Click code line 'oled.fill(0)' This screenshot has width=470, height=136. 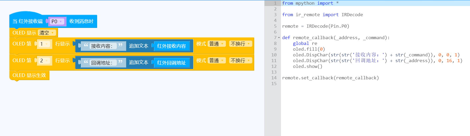(x=309, y=49)
